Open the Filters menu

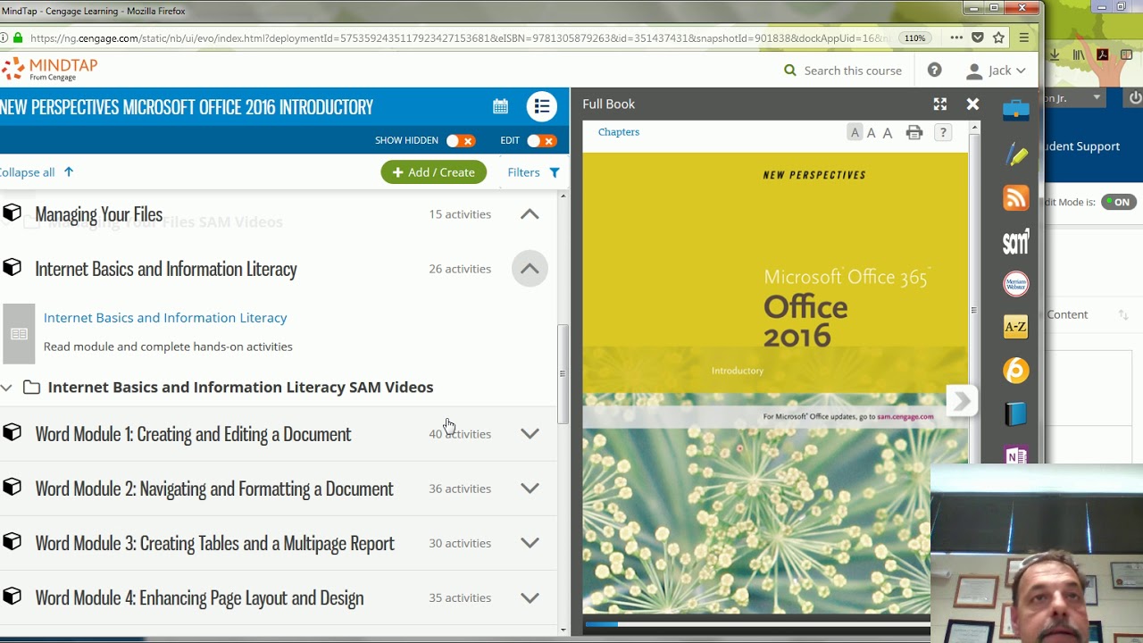533,172
